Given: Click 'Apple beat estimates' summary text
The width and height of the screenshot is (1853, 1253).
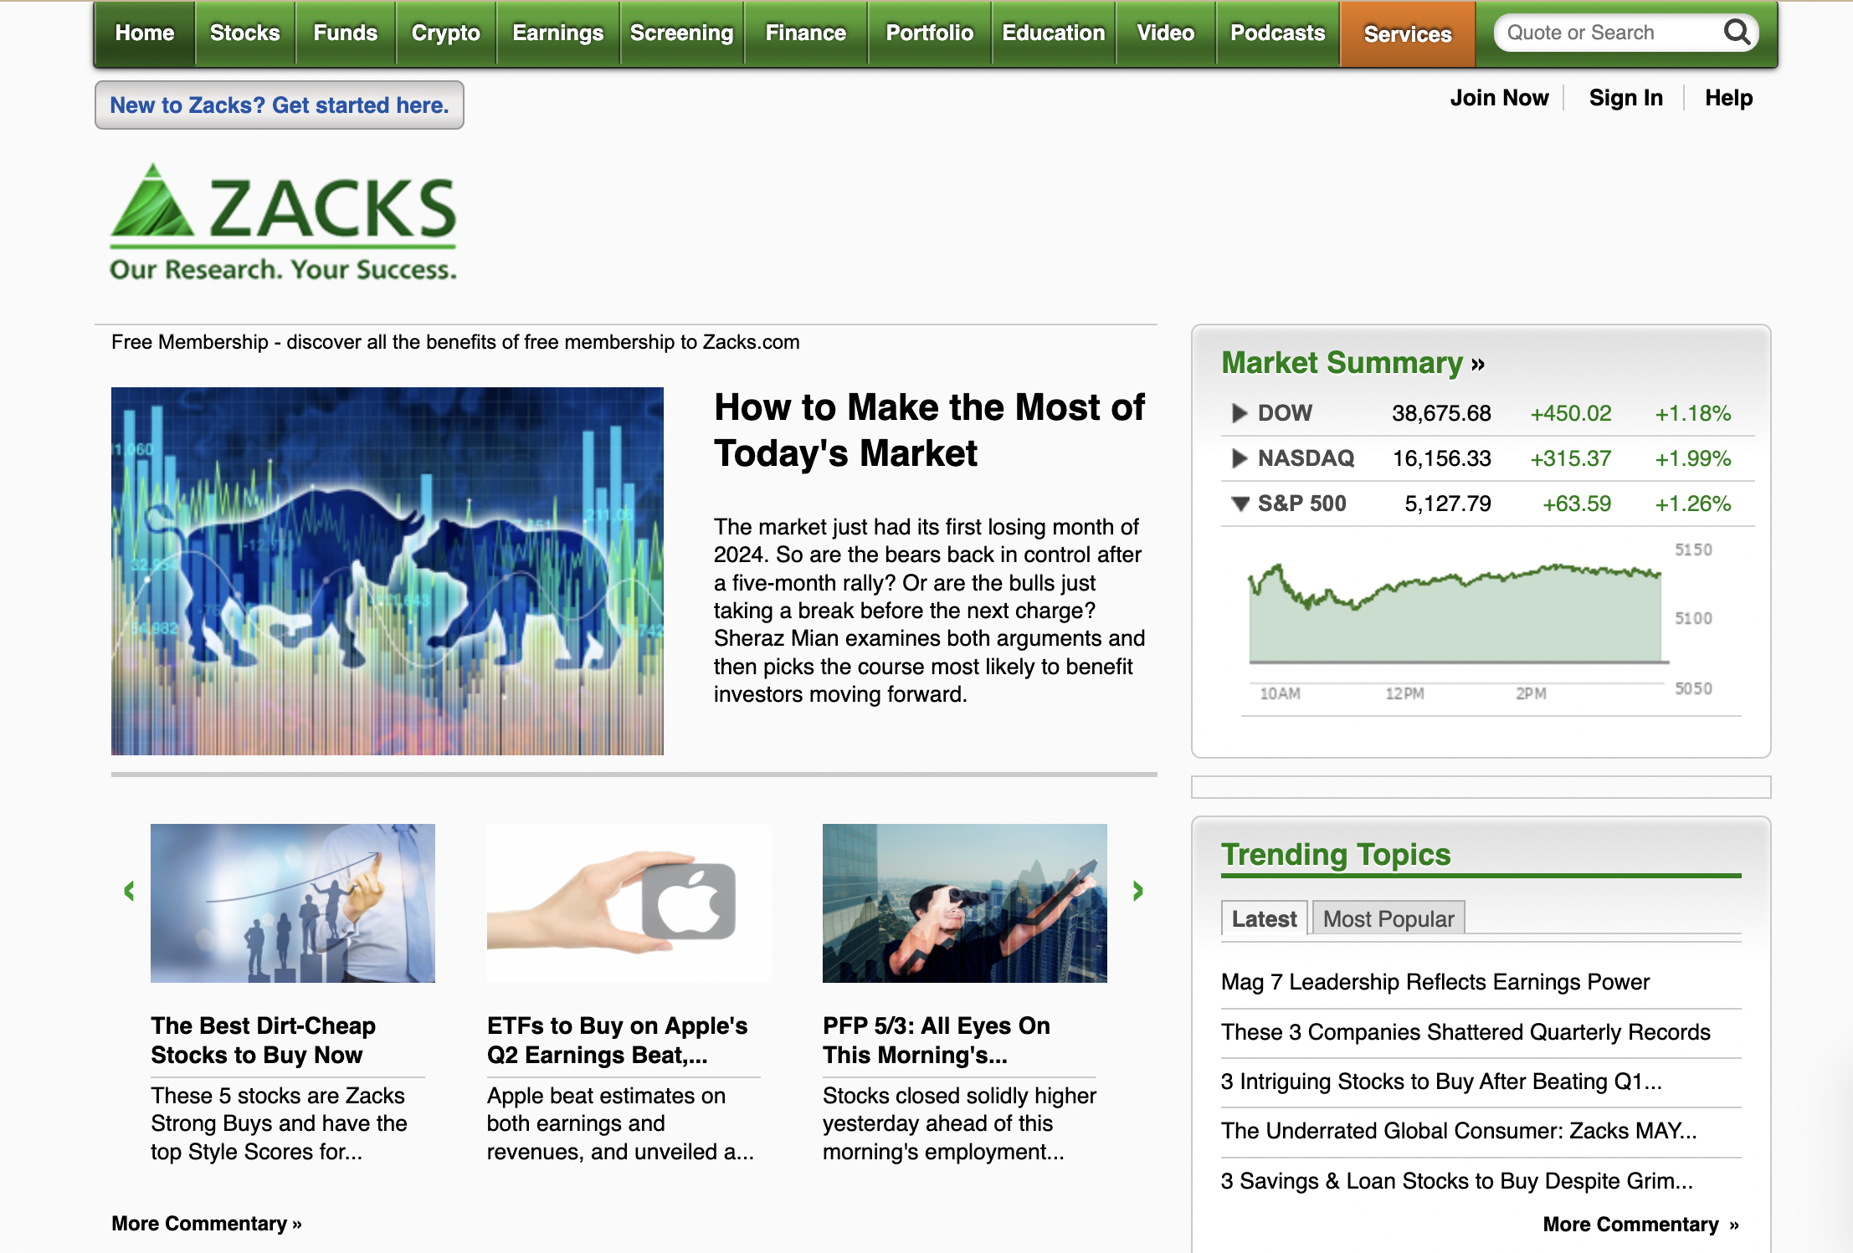Looking at the screenshot, I should click(x=620, y=1123).
